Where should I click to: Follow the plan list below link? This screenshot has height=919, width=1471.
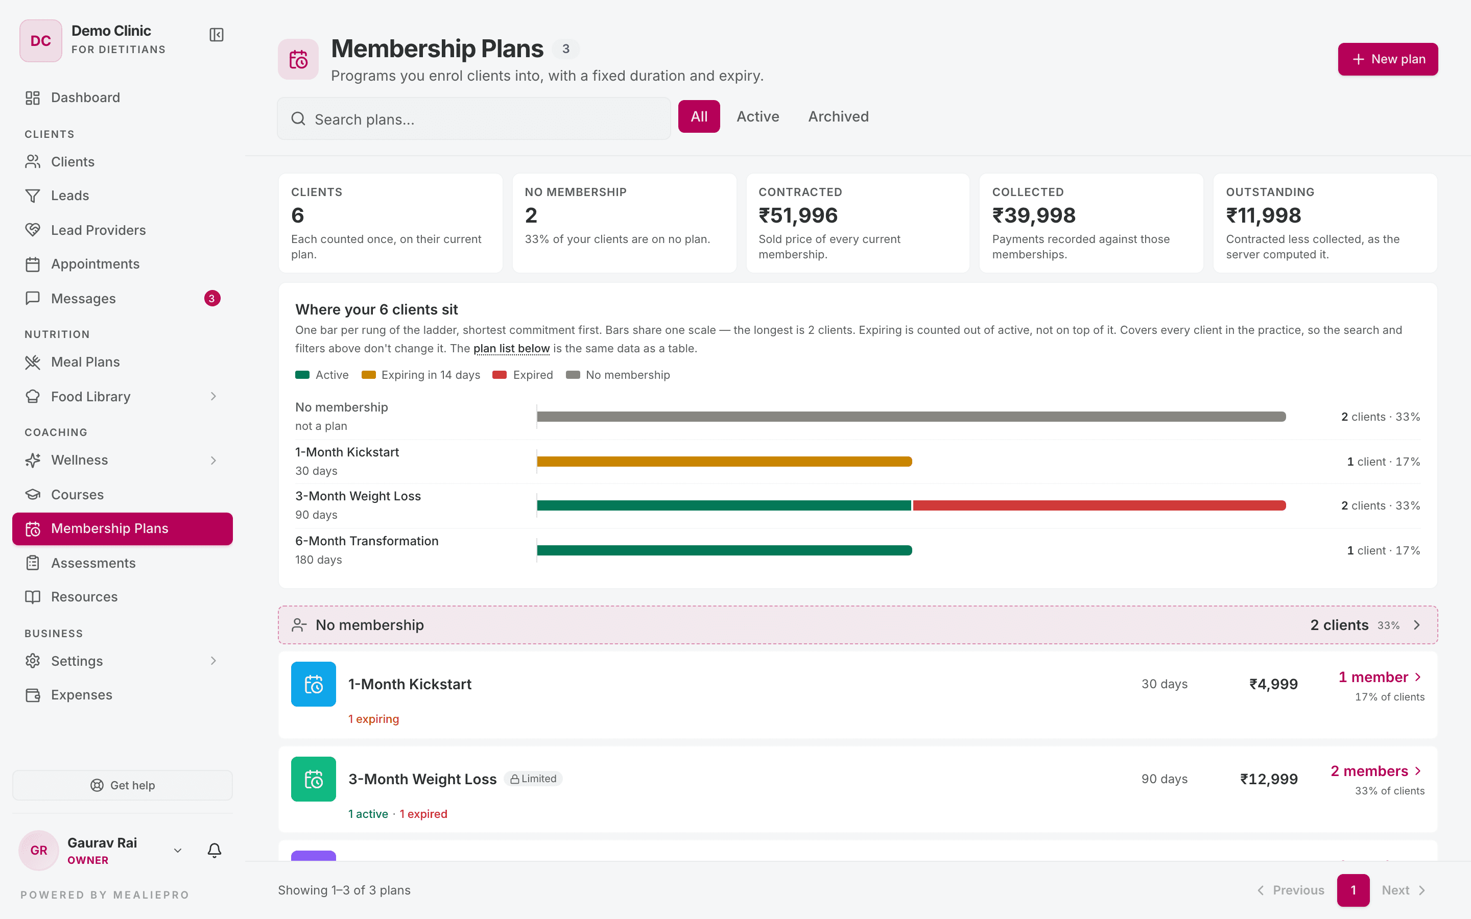[511, 348]
